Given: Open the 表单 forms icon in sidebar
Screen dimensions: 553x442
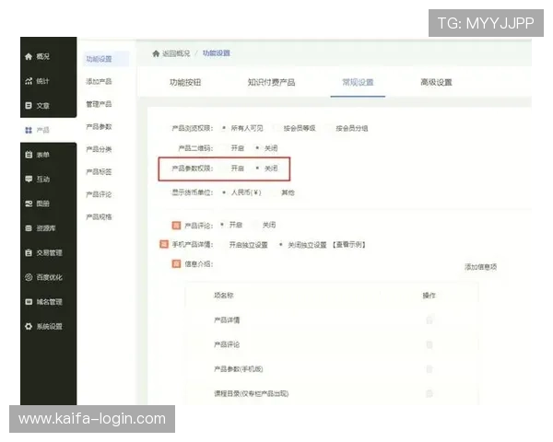Looking at the screenshot, I should click(x=29, y=155).
